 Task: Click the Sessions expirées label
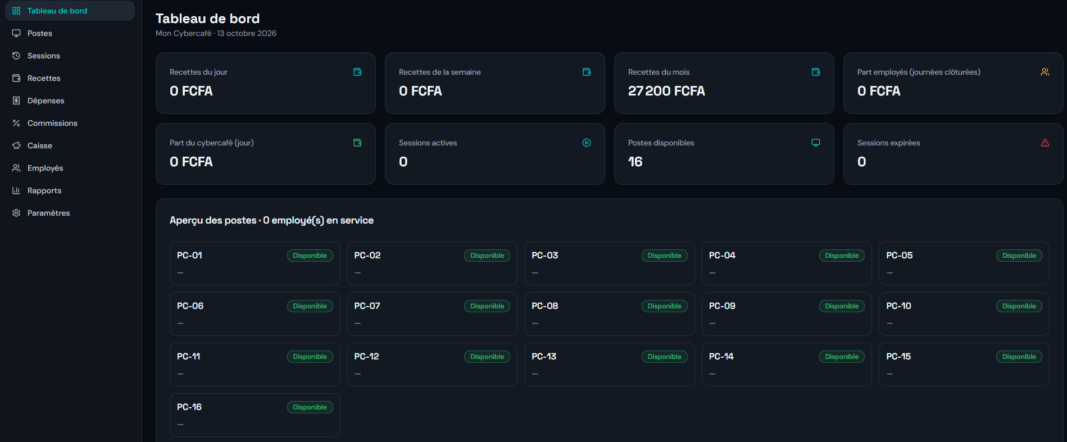point(889,143)
